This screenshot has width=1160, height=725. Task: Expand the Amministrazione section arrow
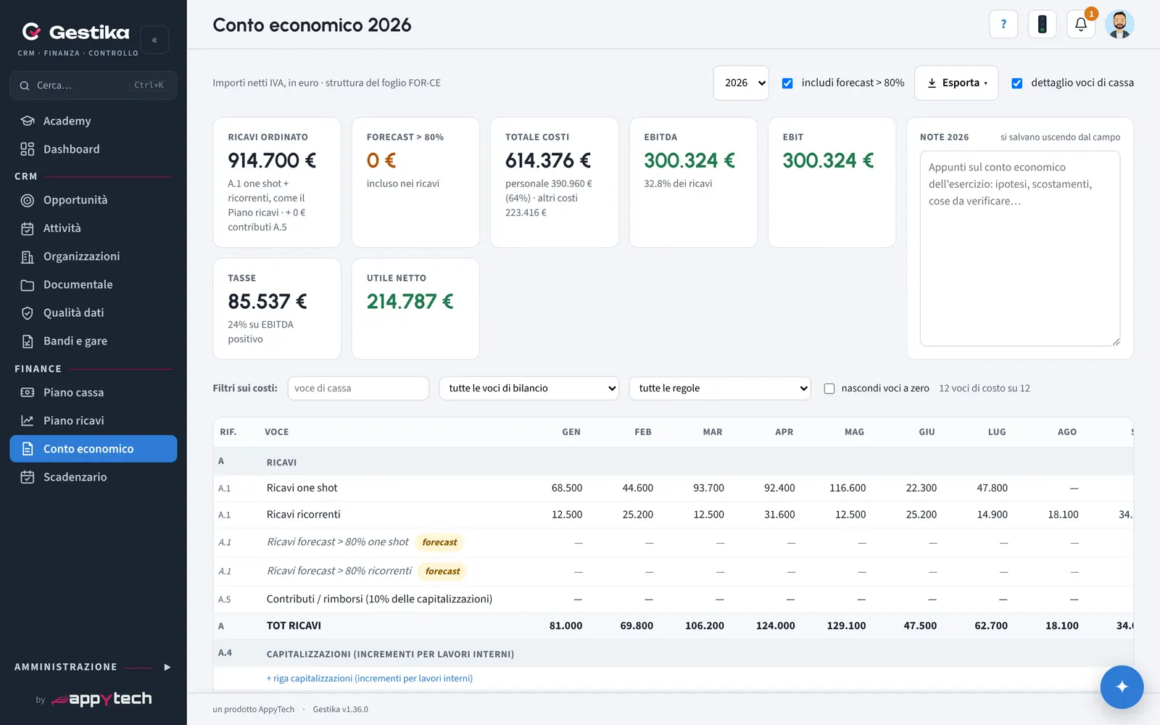point(167,667)
